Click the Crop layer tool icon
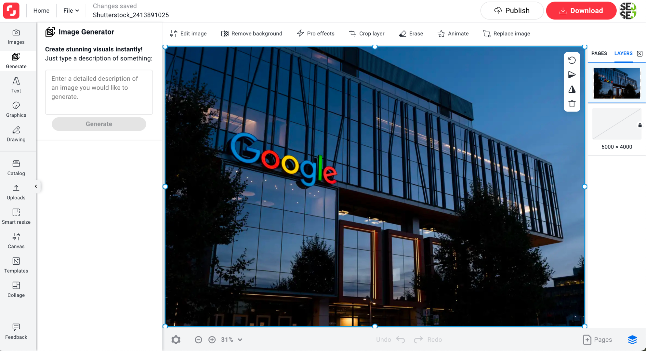This screenshot has width=646, height=351. tap(352, 33)
